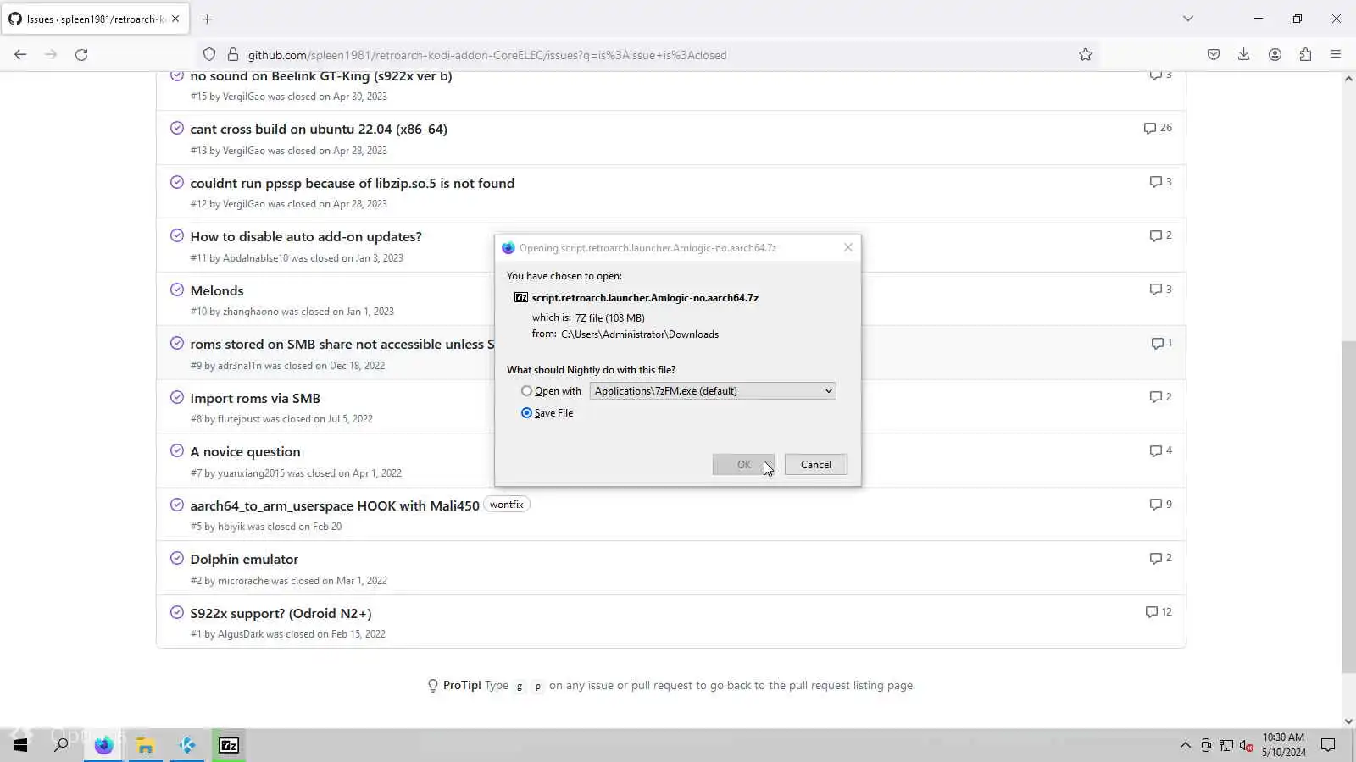Screen dimensions: 1356x762
Task: Bookmark this page with the star icon
Action: pyautogui.click(x=1086, y=55)
